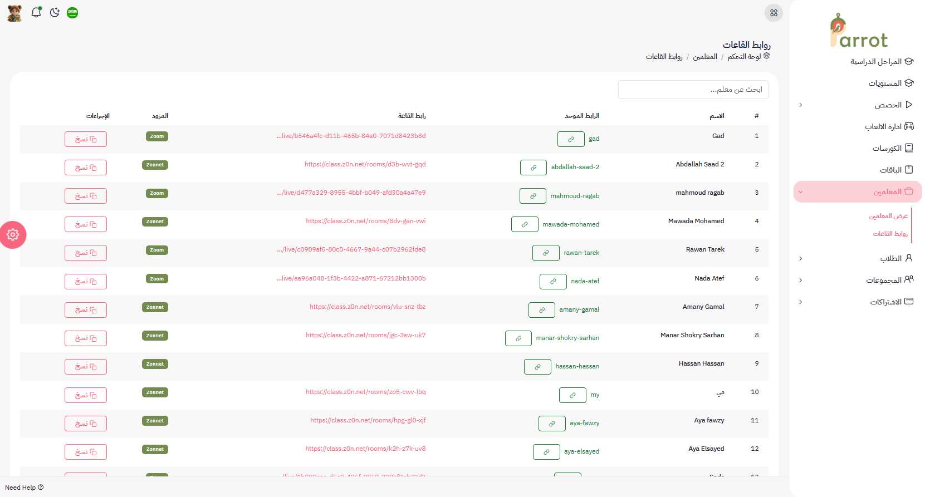Click the link icon next to gad

(x=571, y=139)
